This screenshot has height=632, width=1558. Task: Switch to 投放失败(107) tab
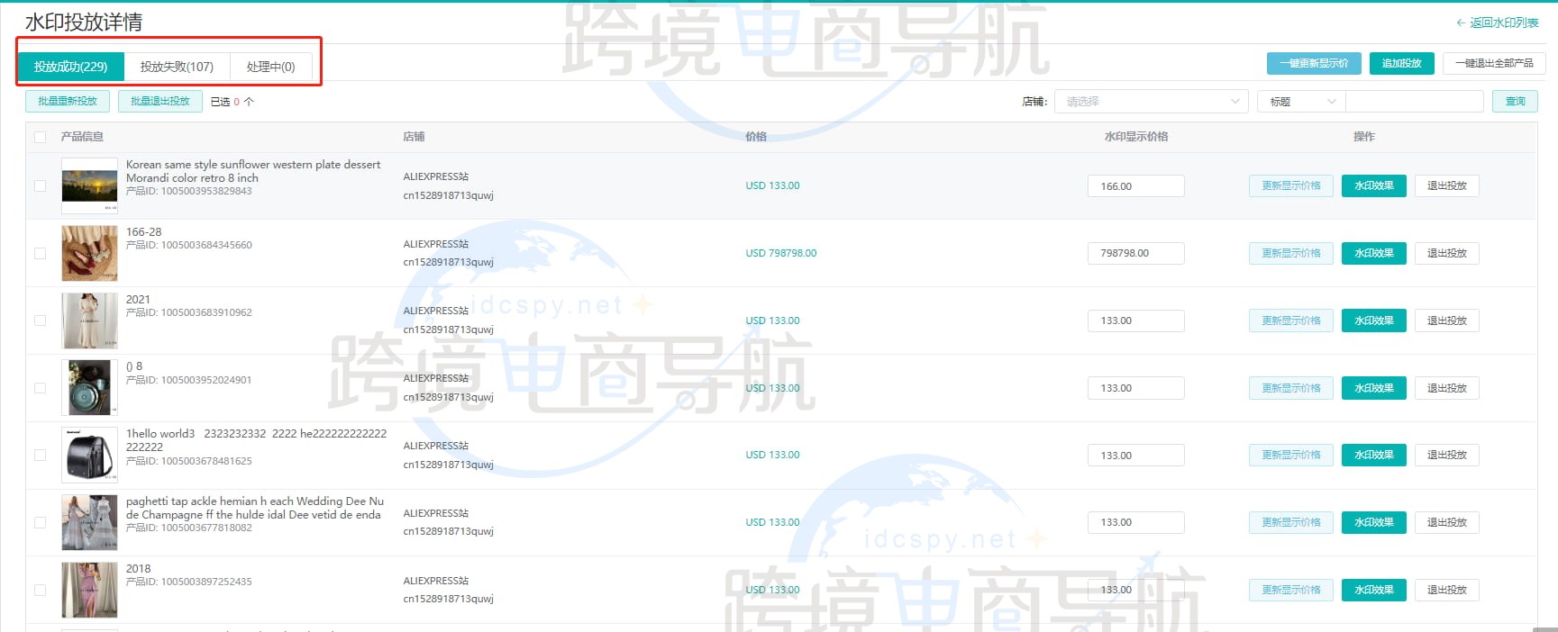(x=177, y=67)
